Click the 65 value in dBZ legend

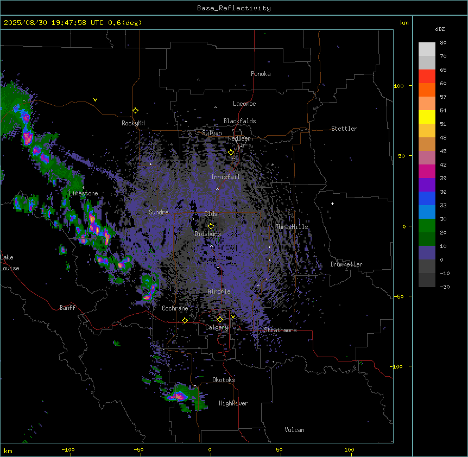(443, 69)
